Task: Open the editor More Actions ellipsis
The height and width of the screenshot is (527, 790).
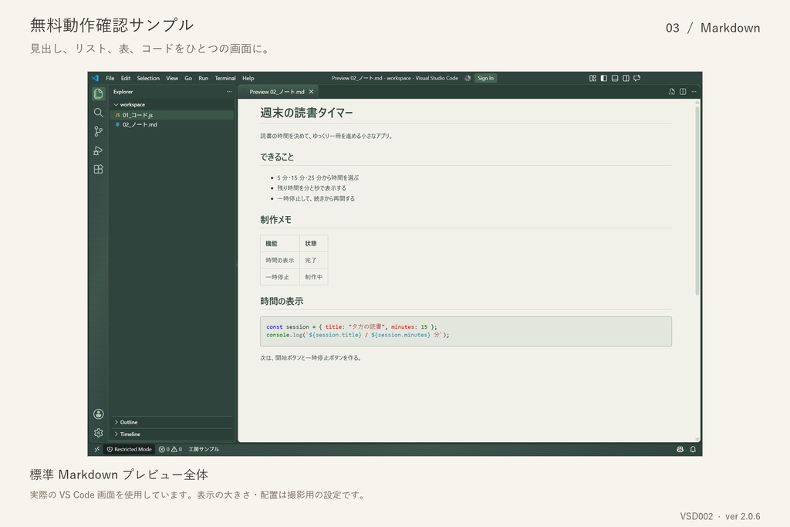Action: (x=694, y=92)
